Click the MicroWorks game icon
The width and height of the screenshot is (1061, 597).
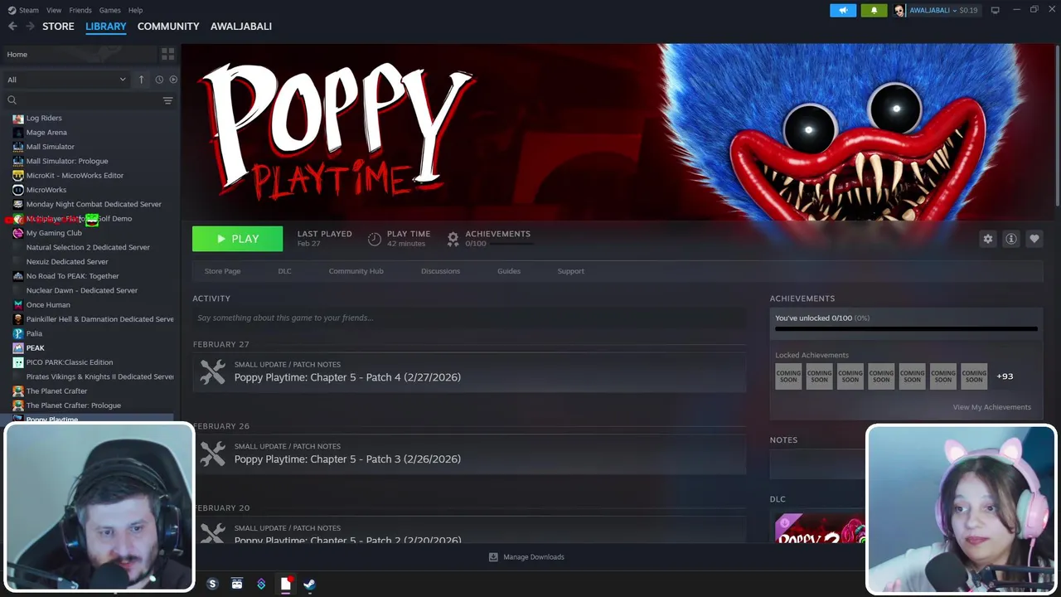pyautogui.click(x=18, y=190)
